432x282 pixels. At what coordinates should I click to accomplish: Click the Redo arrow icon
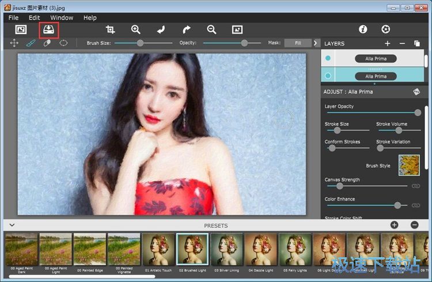[x=186, y=29]
